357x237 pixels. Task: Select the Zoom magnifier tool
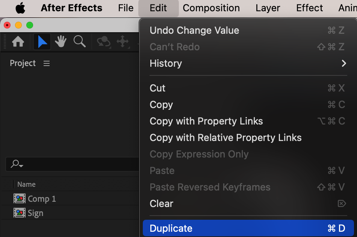79,42
